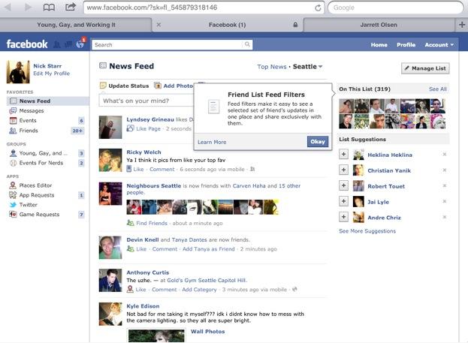The width and height of the screenshot is (468, 343).
Task: Click the search magnifier icon
Action: pos(247,44)
